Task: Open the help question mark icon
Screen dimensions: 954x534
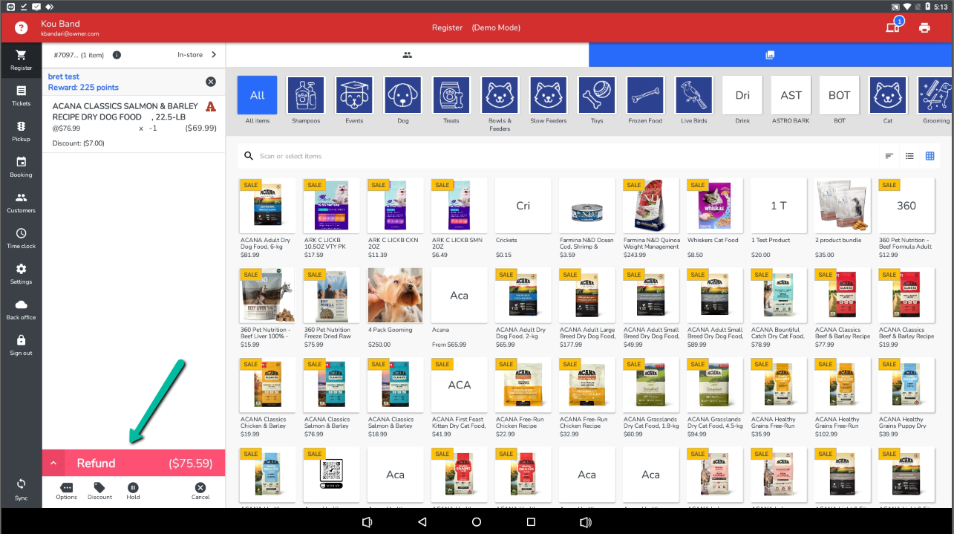Action: [21, 28]
